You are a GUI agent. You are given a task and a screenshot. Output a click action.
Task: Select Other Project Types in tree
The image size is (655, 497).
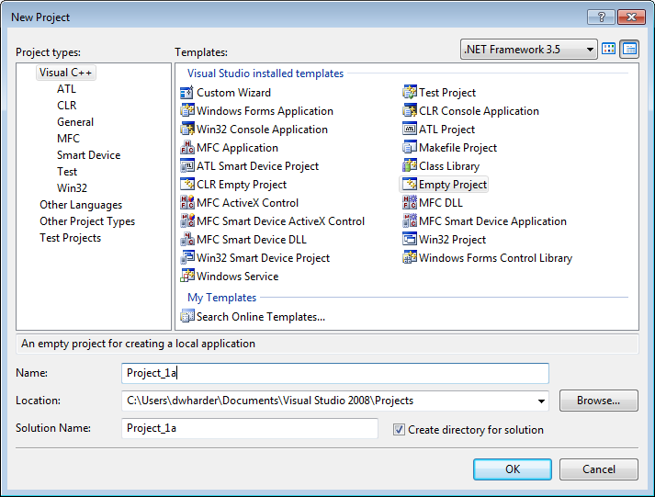87,221
